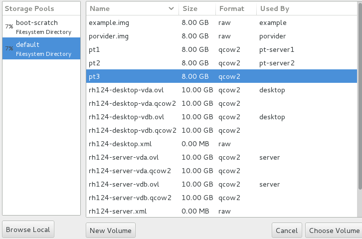Click the Browse Local button

coord(28,230)
